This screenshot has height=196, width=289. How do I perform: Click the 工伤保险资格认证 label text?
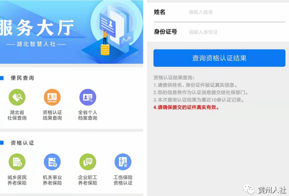pyautogui.click(x=123, y=180)
